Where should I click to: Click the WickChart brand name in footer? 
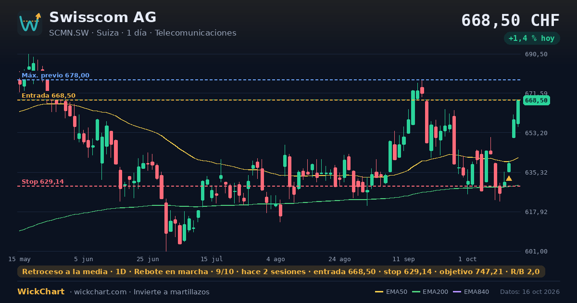click(x=41, y=292)
